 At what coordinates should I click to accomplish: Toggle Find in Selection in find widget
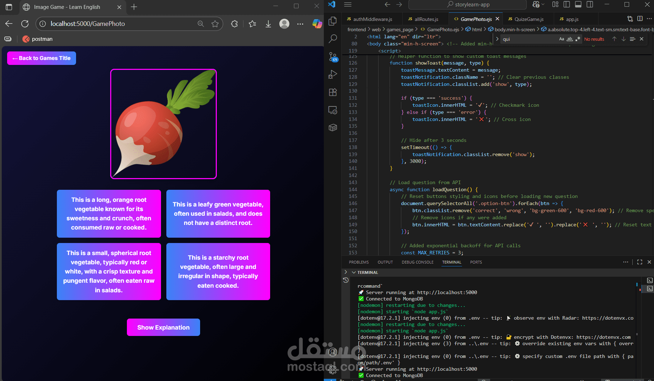point(633,39)
